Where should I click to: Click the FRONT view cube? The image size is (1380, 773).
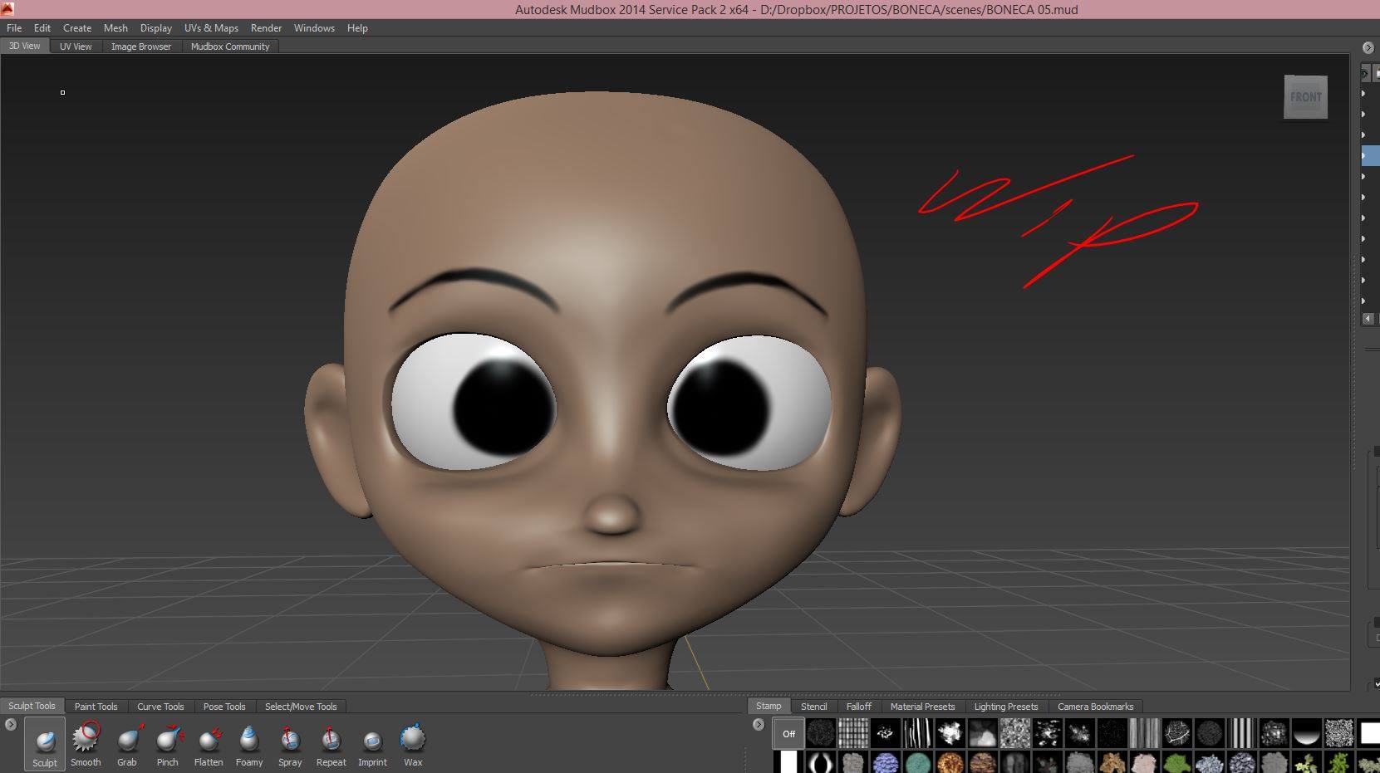(x=1305, y=97)
